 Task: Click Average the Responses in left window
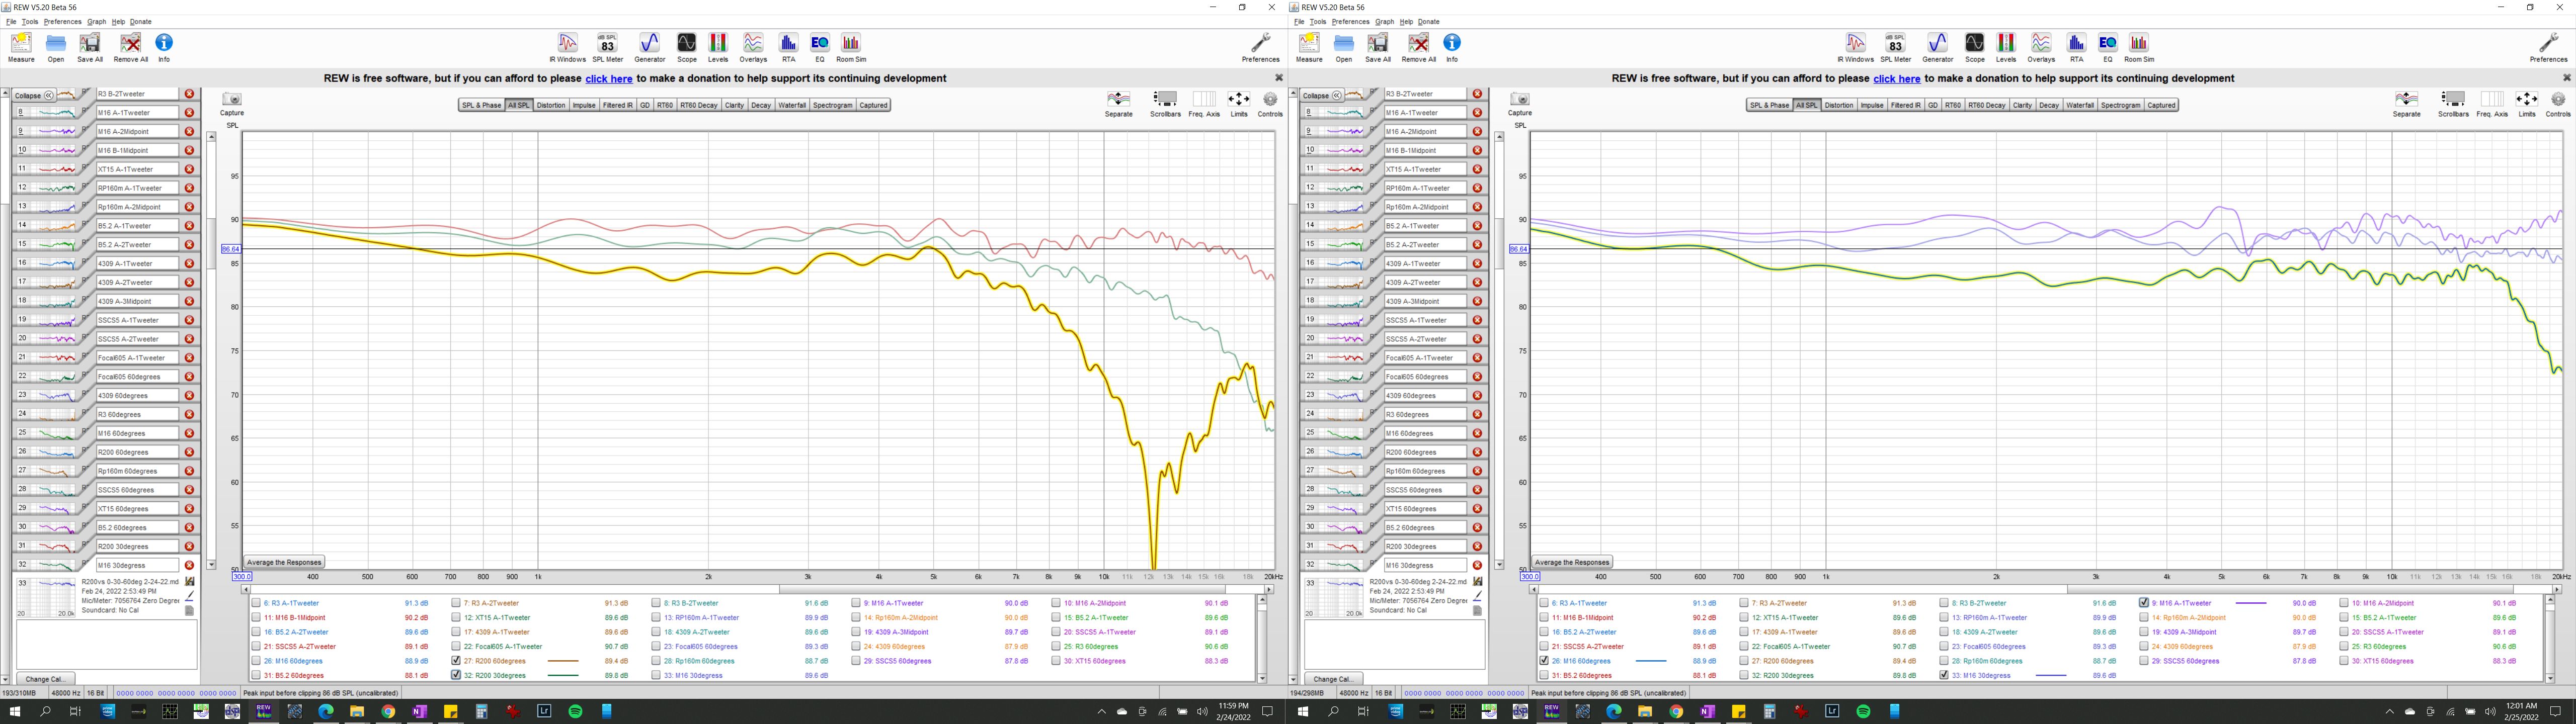click(x=284, y=562)
